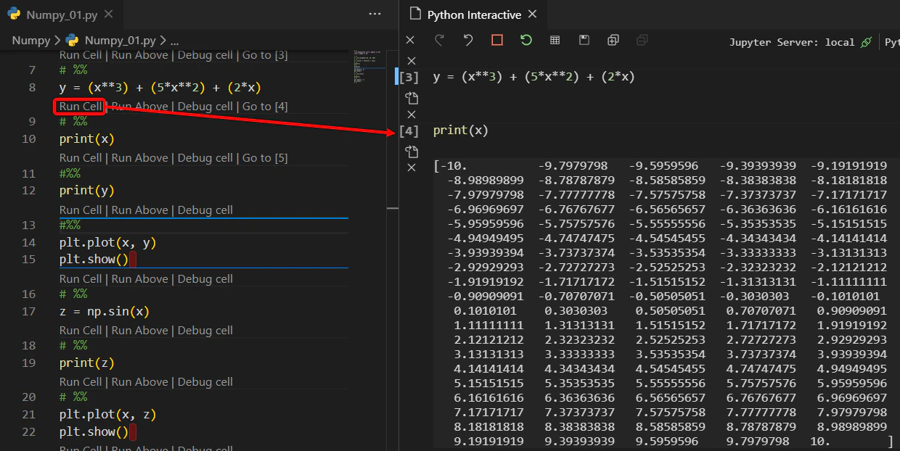The height and width of the screenshot is (451, 900).
Task: Click the go-to-code icon under cell [4]
Action: [x=412, y=152]
